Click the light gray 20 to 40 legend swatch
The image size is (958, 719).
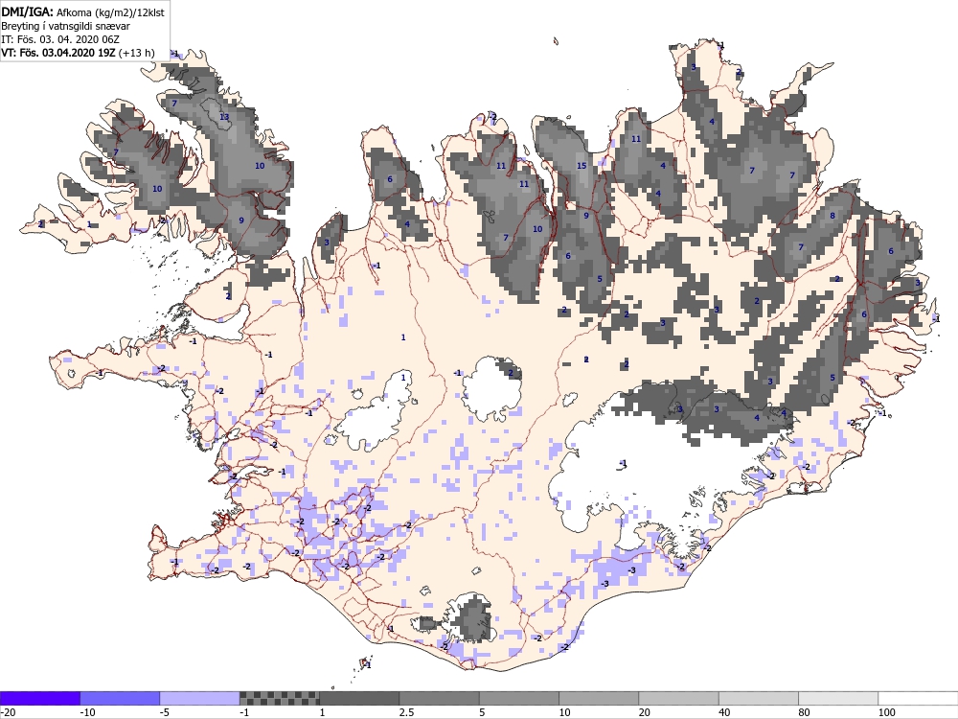tap(679, 698)
